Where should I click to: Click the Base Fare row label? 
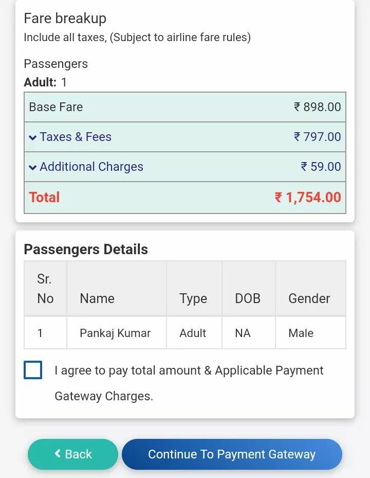[56, 107]
